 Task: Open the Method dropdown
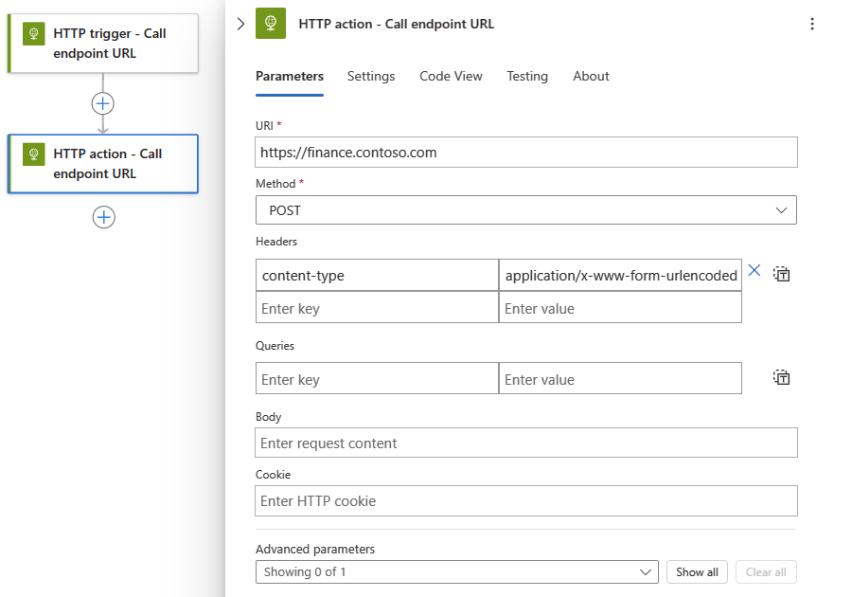pyautogui.click(x=525, y=210)
